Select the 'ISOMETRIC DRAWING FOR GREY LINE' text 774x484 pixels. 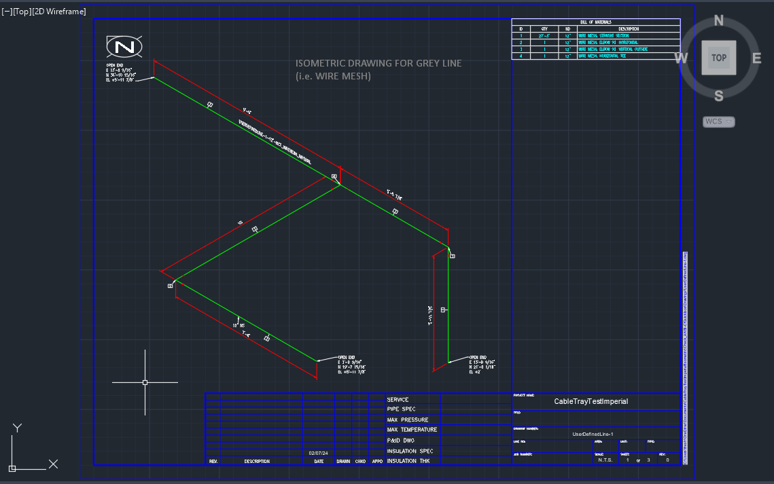point(379,63)
